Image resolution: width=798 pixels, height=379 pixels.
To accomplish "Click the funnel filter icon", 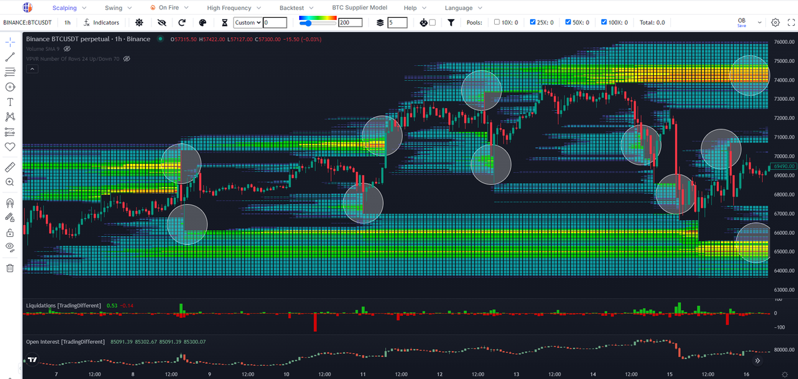I will point(451,23).
